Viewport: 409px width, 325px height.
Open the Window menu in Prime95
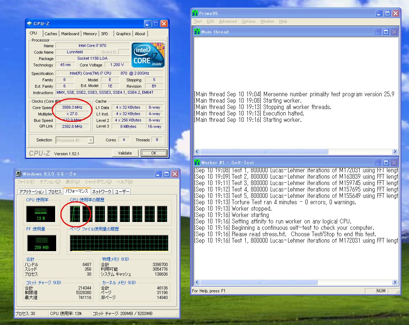pyautogui.click(x=267, y=21)
